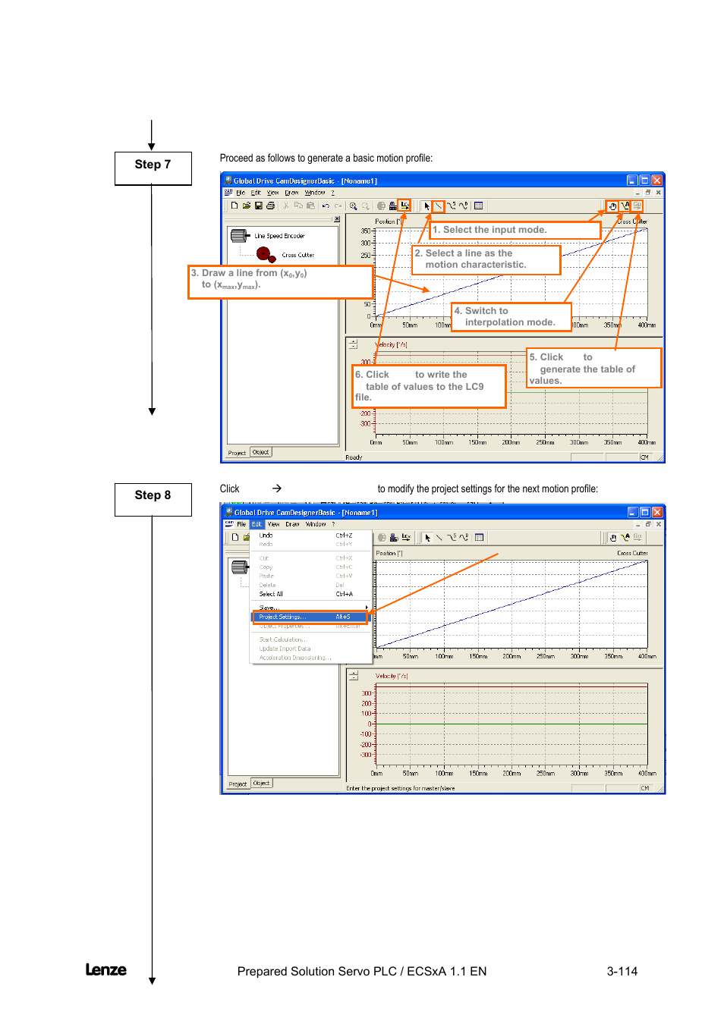Click the drive device icon left of LC9 in Step 7
This screenshot has height=1024, width=724.
[393, 206]
